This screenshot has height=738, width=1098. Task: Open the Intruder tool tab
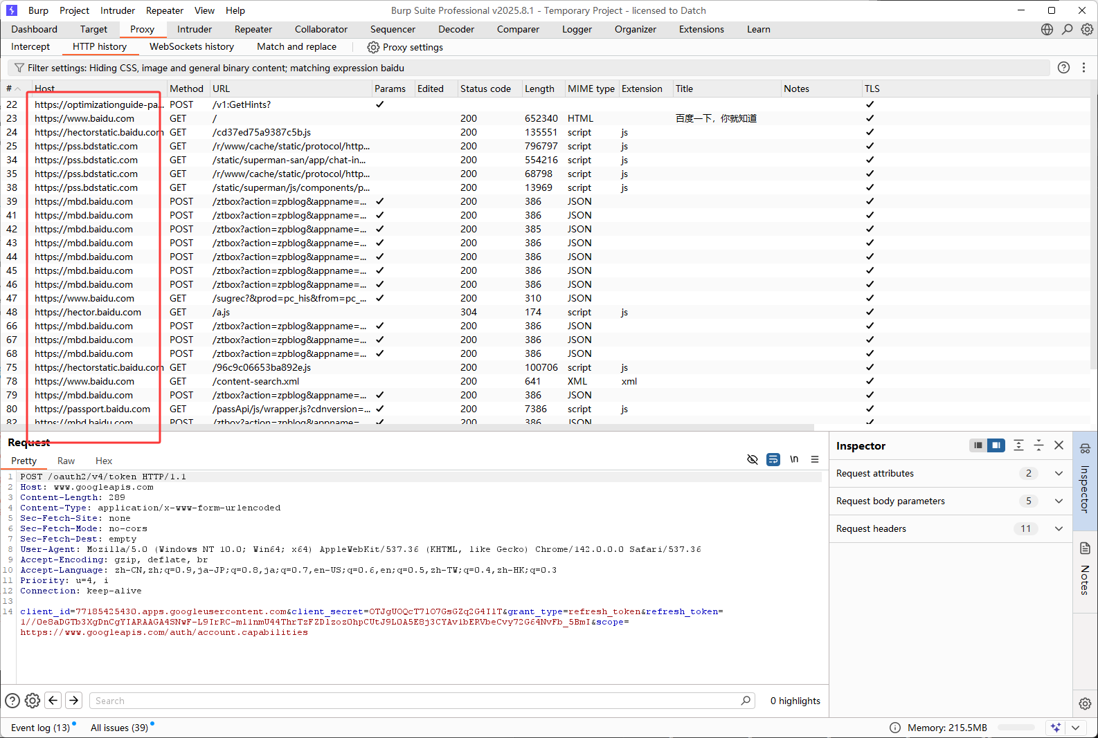[x=195, y=29]
